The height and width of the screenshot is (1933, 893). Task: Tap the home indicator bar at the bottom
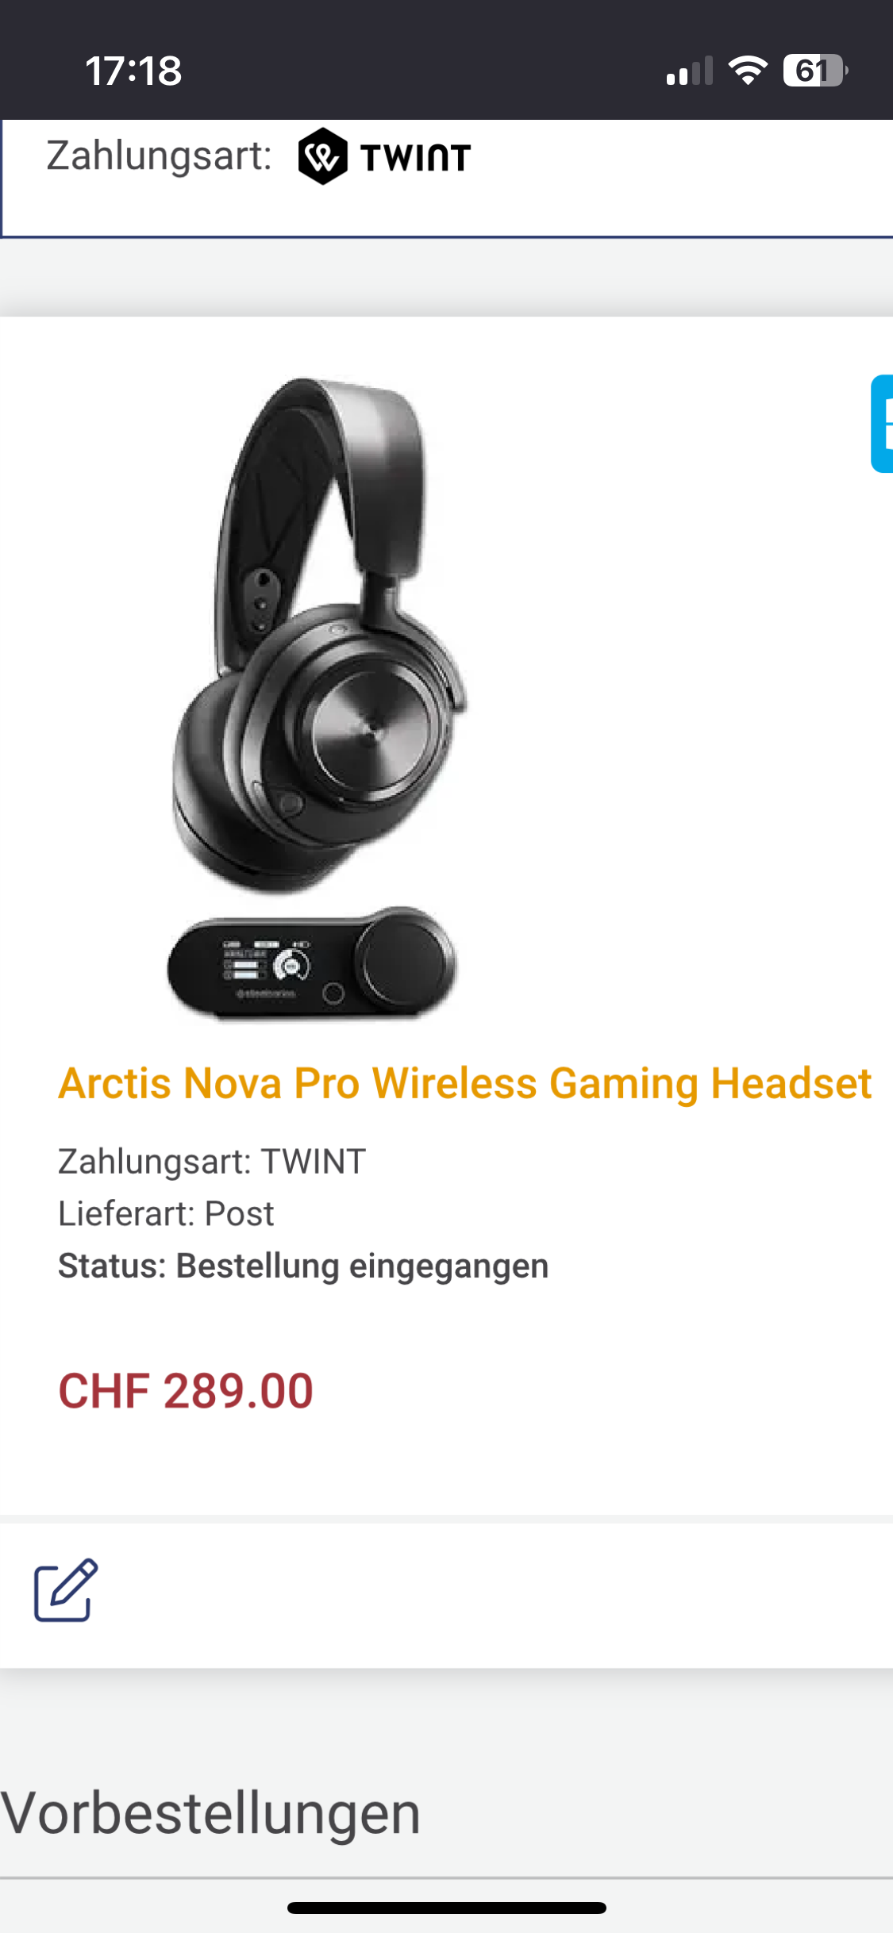tap(447, 1908)
